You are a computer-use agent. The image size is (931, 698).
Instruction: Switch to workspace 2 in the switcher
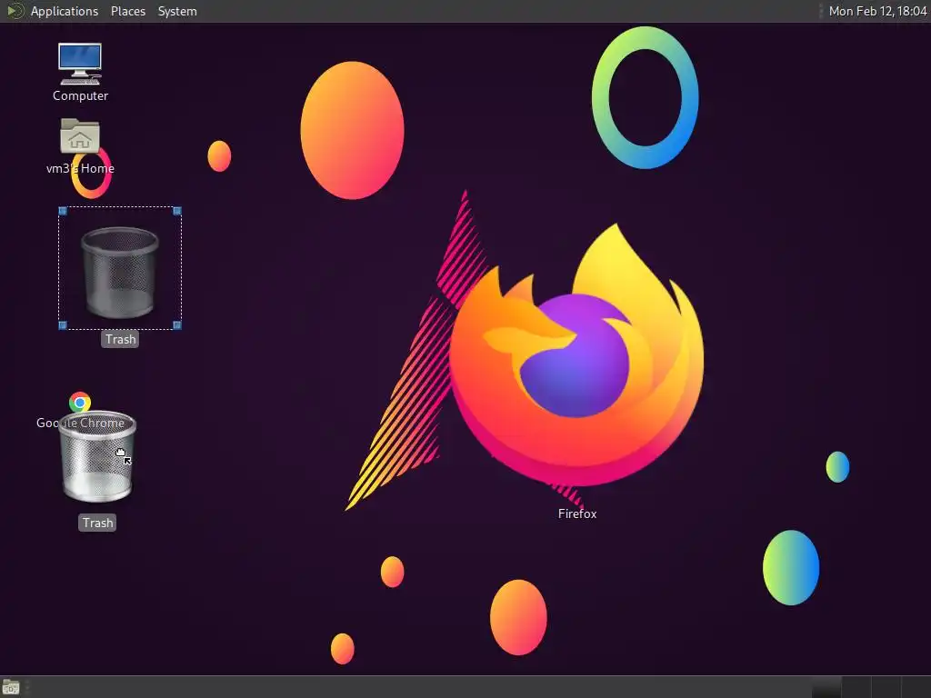click(x=856, y=687)
